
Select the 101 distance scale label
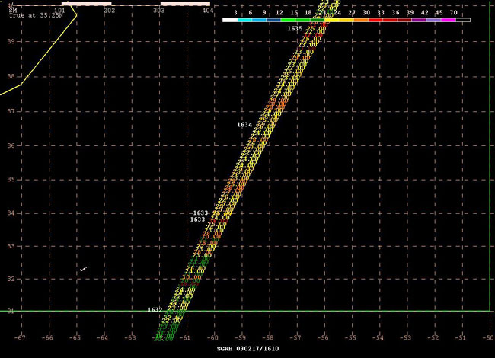pyautogui.click(x=59, y=11)
